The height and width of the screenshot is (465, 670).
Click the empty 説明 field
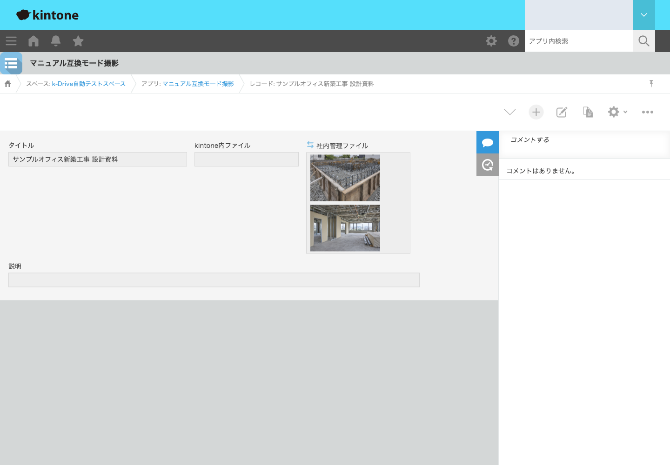[x=214, y=280]
